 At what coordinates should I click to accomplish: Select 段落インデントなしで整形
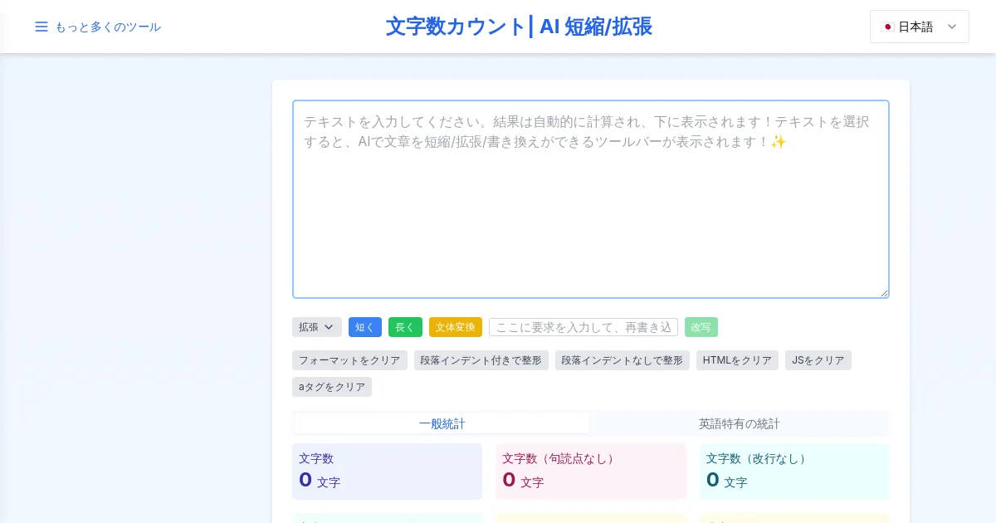[x=622, y=360]
